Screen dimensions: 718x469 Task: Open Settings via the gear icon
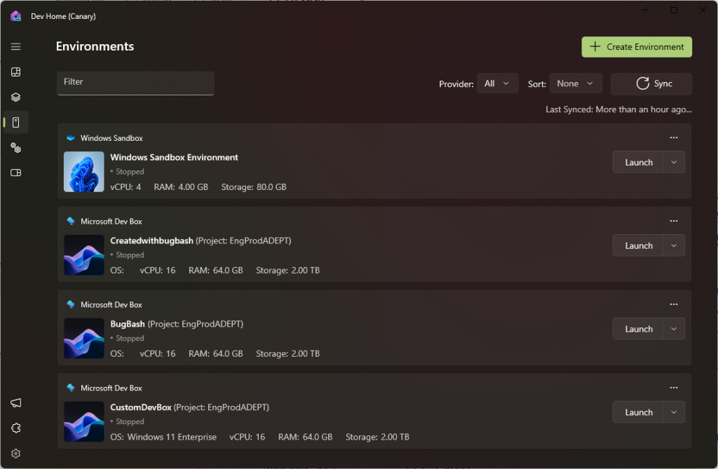click(15, 453)
